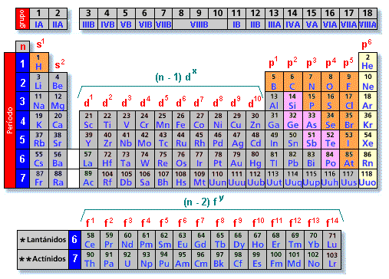The height and width of the screenshot is (279, 389).
Task: Click the scandium cell Sc
Action: coord(88,120)
